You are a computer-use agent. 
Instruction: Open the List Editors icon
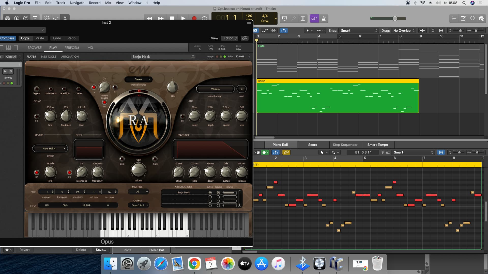[x=454, y=19]
